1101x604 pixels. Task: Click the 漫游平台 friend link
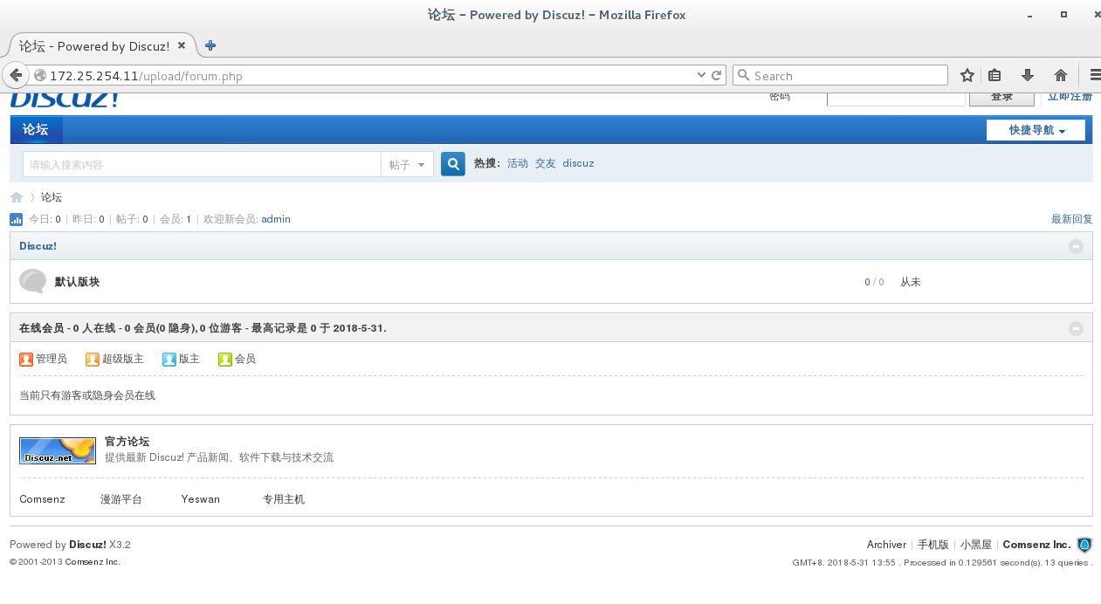tap(121, 499)
